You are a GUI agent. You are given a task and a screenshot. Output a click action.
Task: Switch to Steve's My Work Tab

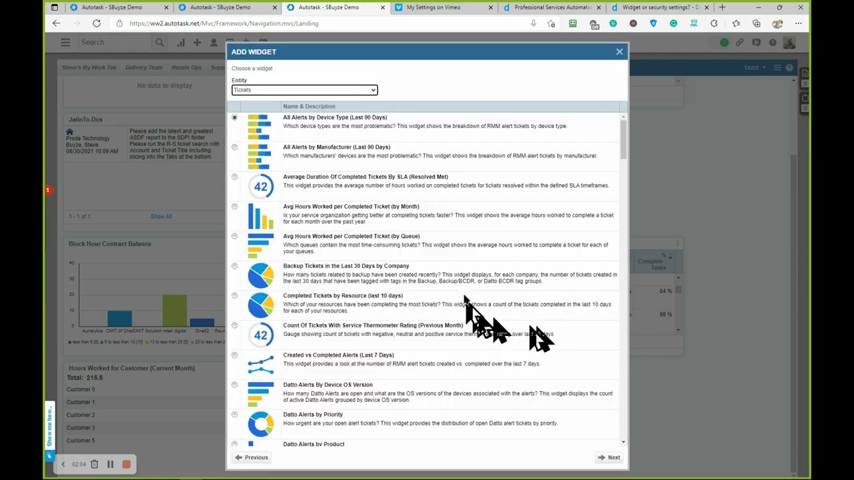tap(89, 67)
